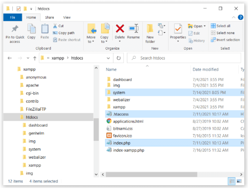
Task: Click Invert selection button
Action: coord(225,40)
